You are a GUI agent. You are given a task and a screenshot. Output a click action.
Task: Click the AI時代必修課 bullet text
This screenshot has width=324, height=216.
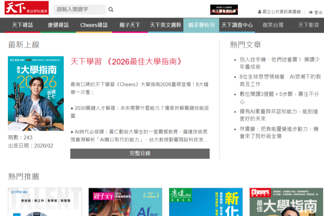pyautogui.click(x=139, y=136)
